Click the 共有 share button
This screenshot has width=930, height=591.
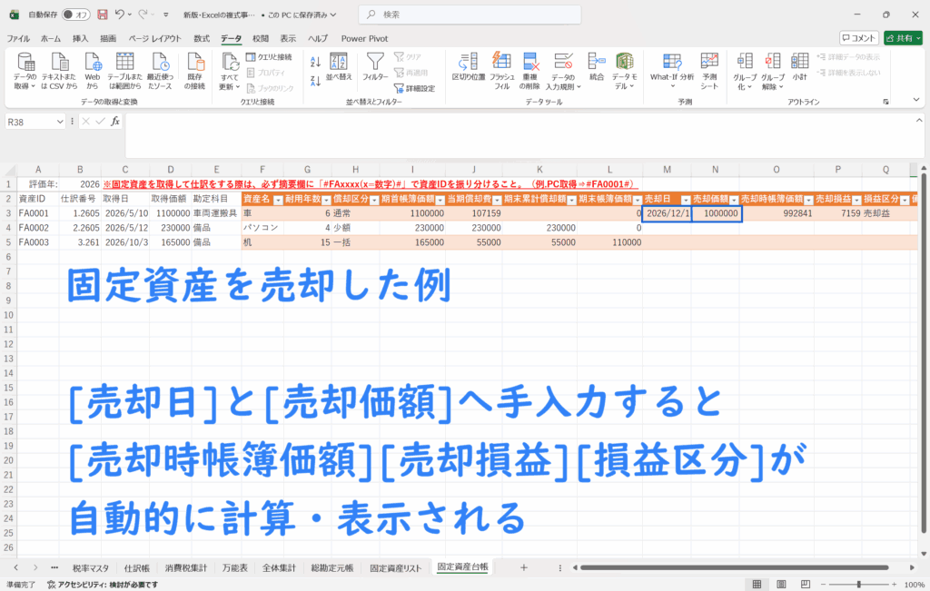click(x=903, y=38)
